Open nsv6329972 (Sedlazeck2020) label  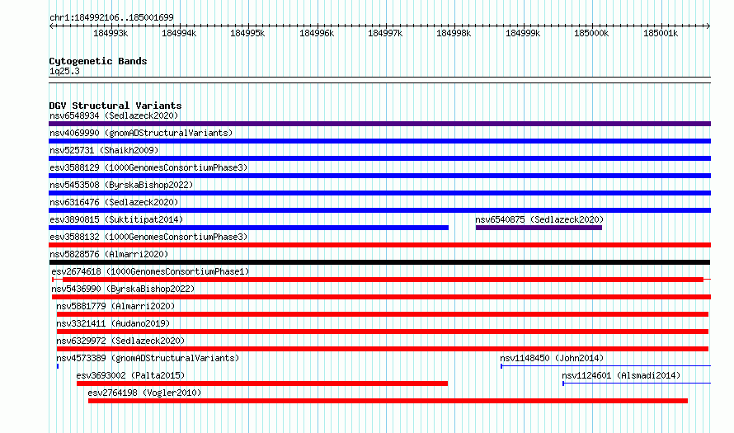120,341
